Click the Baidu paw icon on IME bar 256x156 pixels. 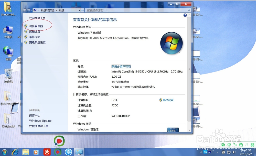tap(223, 145)
